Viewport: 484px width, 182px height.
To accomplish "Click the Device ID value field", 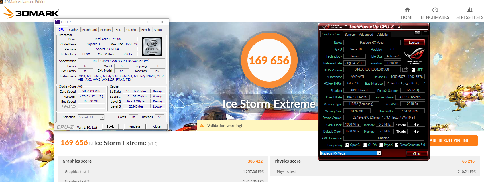I will [407, 77].
